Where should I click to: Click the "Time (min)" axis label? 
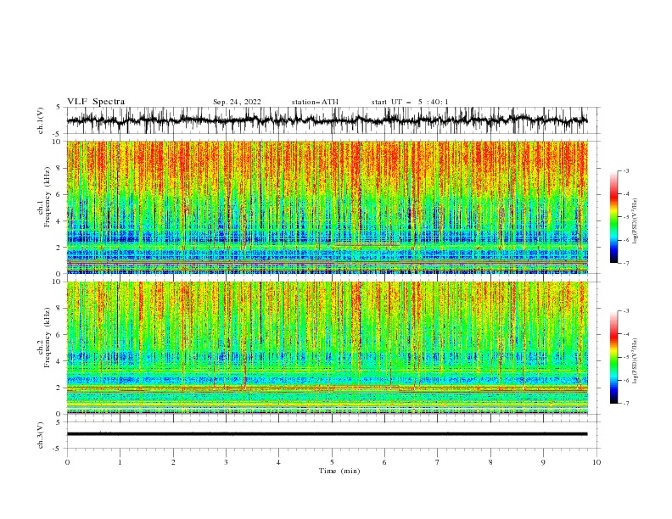click(x=339, y=471)
